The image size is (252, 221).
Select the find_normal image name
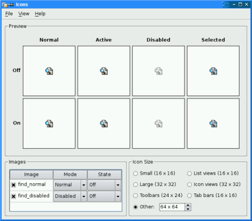[x=32, y=184]
